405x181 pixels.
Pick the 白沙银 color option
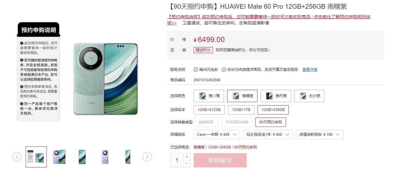click(309, 96)
